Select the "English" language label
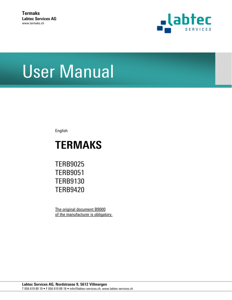Viewport: 232px width, 300px height. point(61,131)
